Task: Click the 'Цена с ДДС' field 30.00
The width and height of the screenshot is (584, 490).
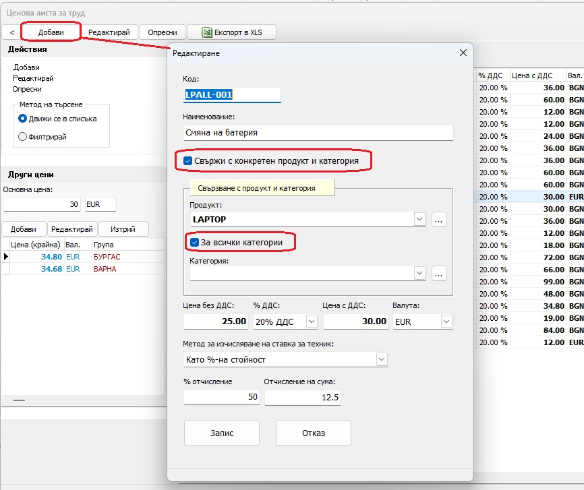Action: [355, 321]
